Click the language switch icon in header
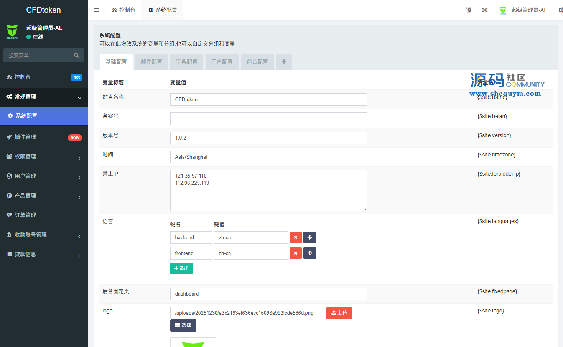This screenshot has width=563, height=347. (x=468, y=10)
